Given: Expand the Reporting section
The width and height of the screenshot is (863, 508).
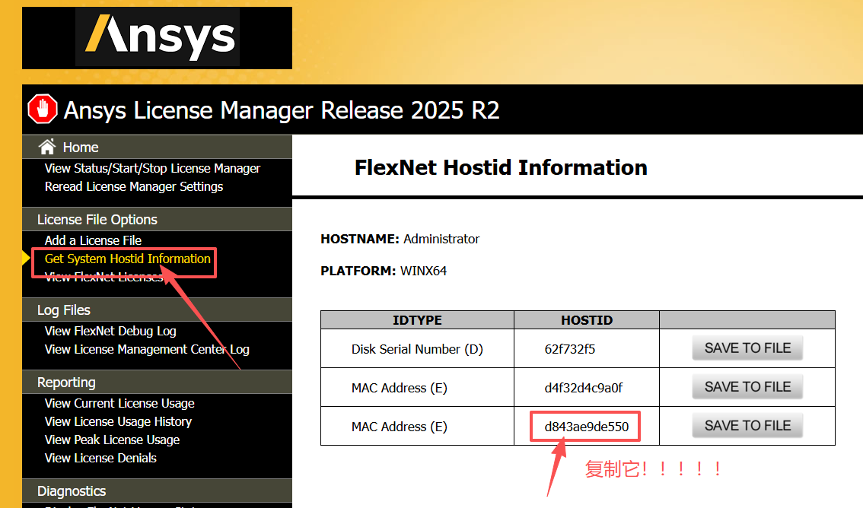Looking at the screenshot, I should (x=66, y=382).
